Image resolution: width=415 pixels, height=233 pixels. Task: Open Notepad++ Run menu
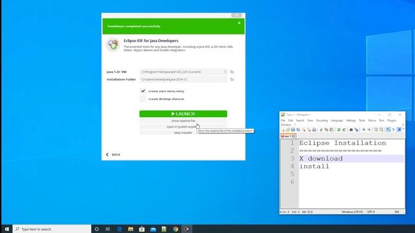coord(381,120)
